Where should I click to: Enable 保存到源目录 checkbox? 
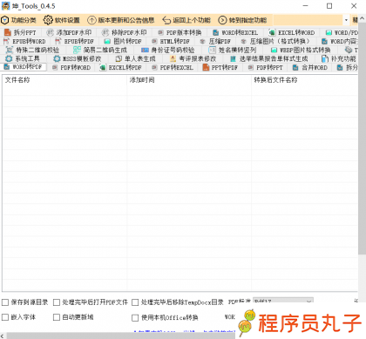5,302
